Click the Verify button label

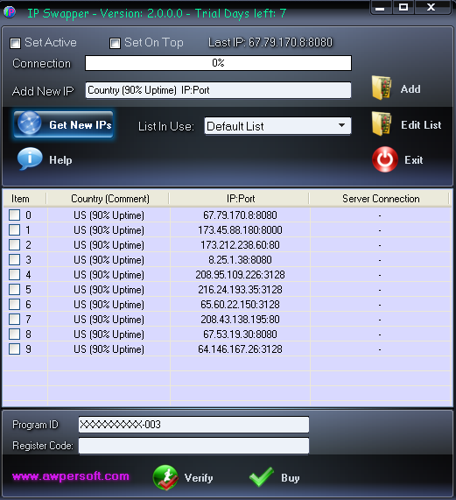[x=199, y=478]
